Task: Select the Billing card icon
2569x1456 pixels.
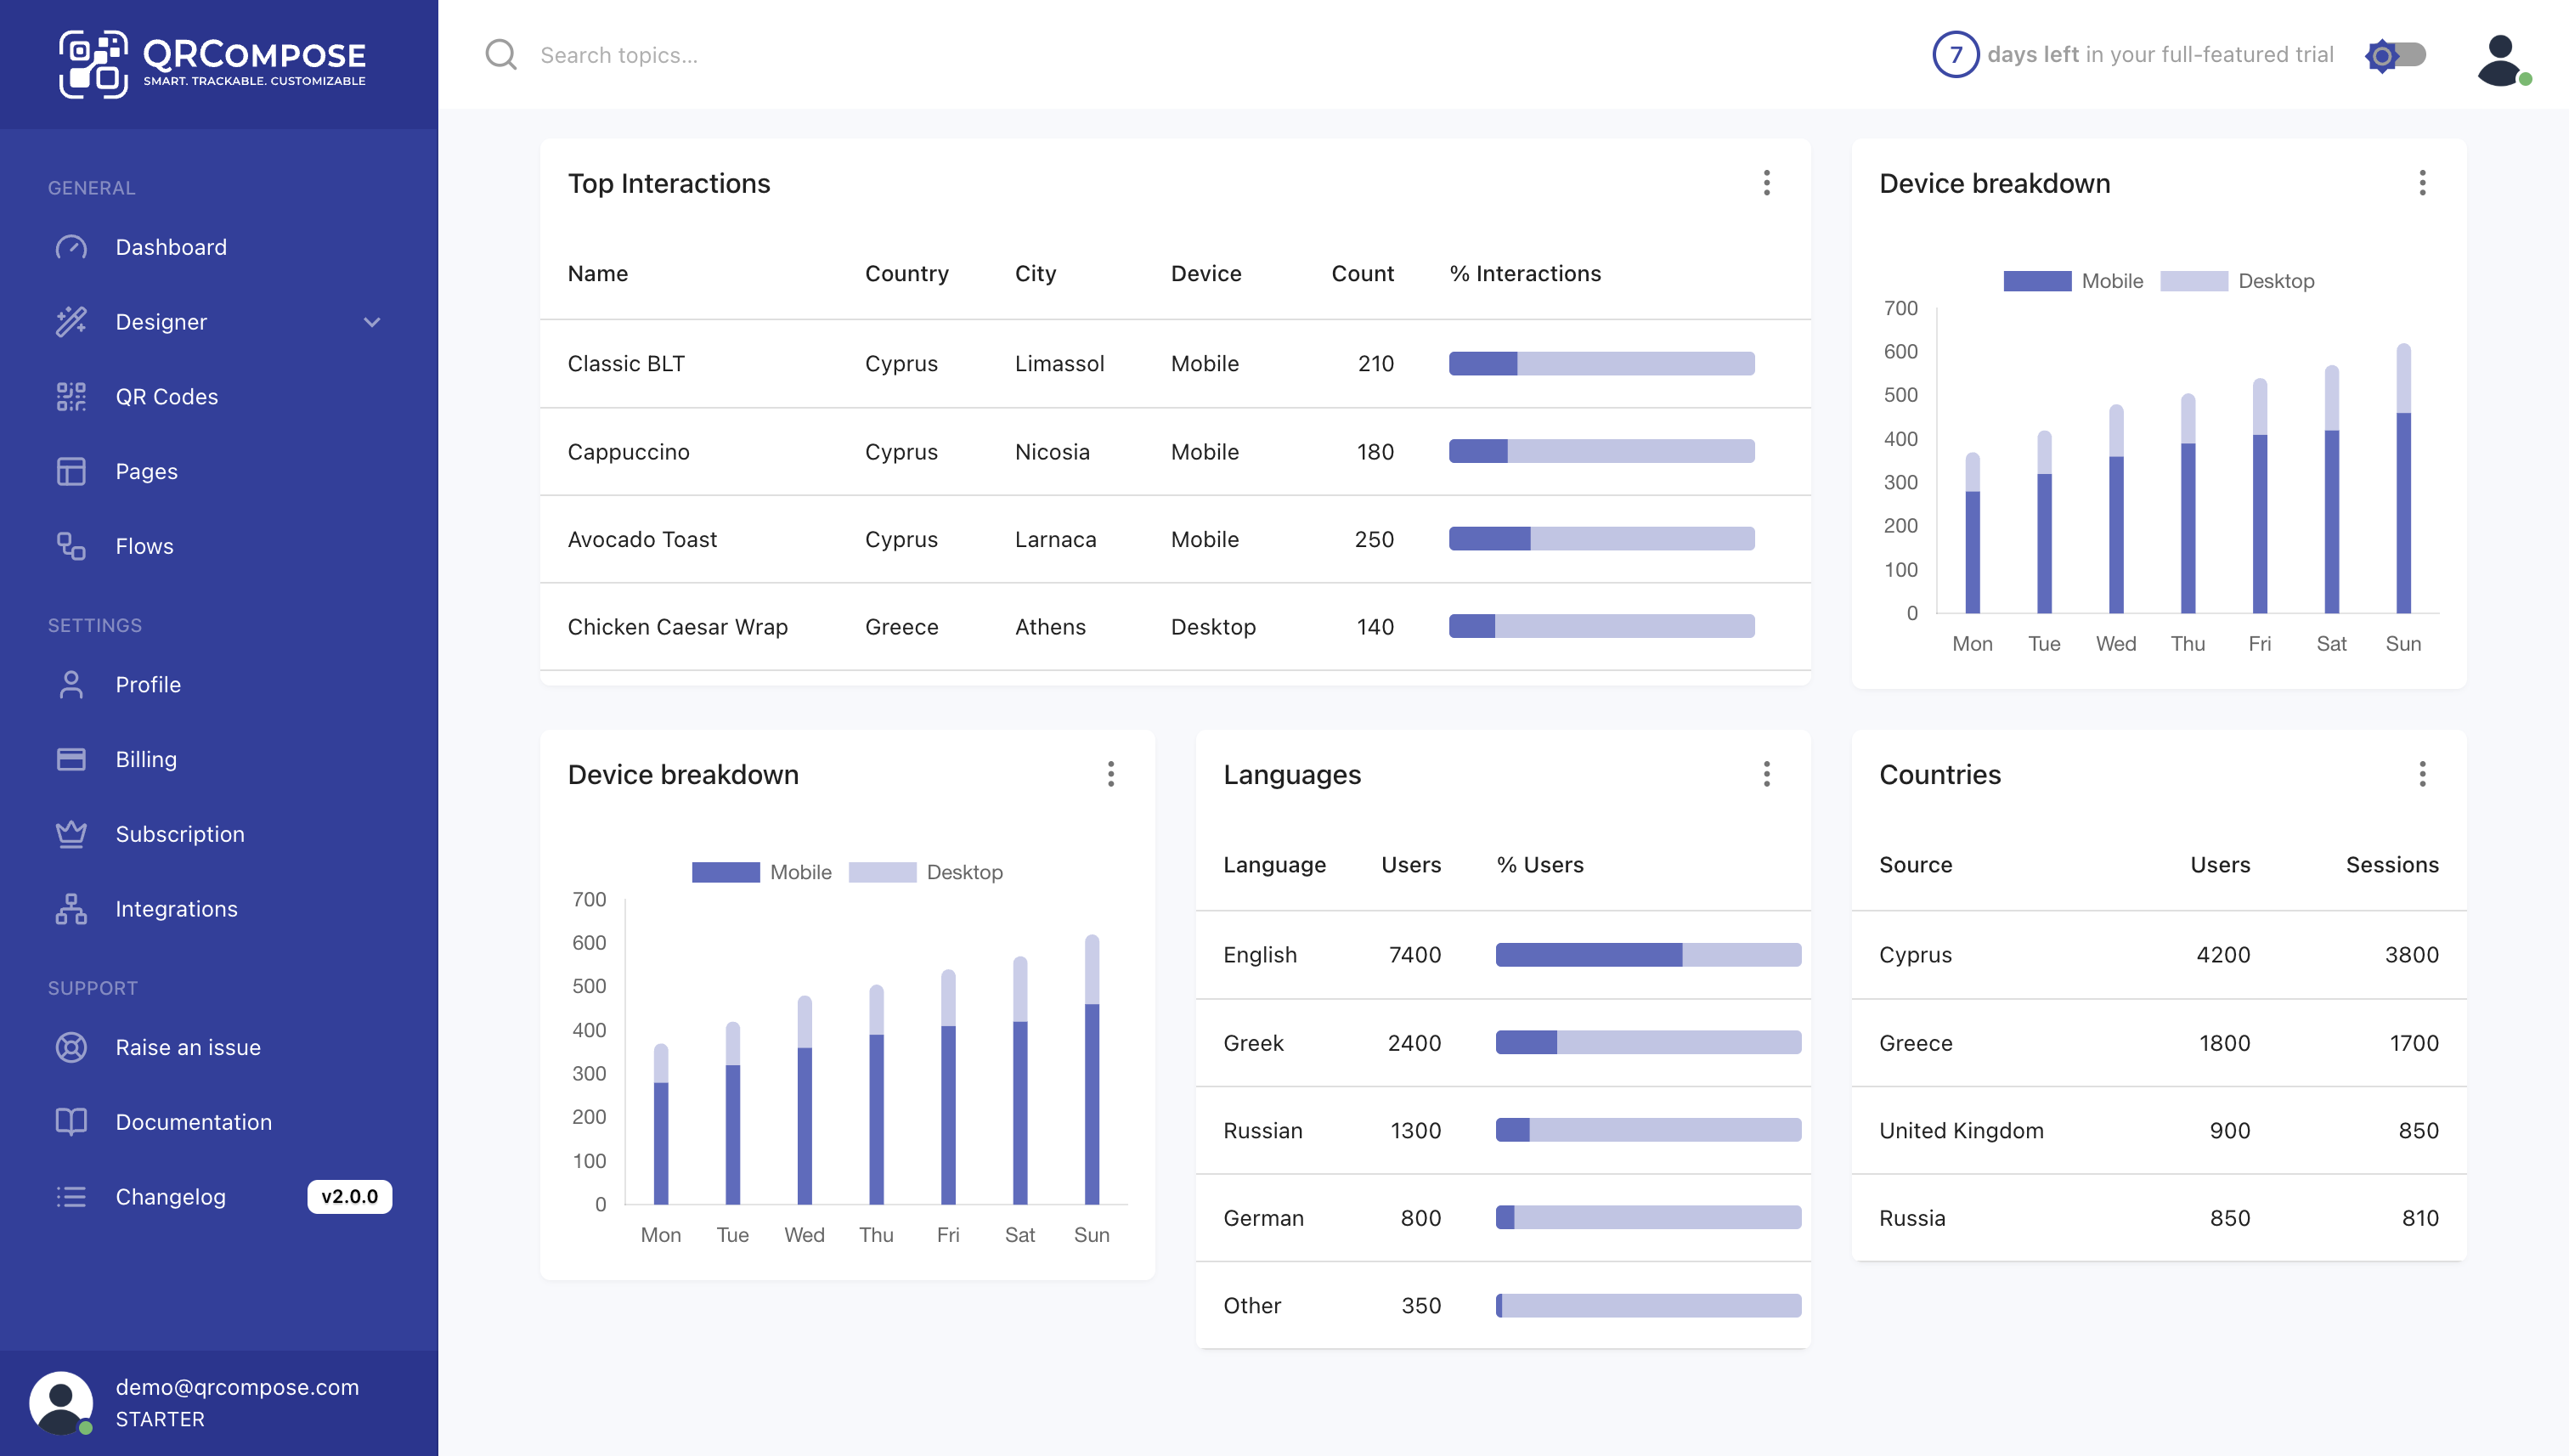Action: [x=71, y=759]
